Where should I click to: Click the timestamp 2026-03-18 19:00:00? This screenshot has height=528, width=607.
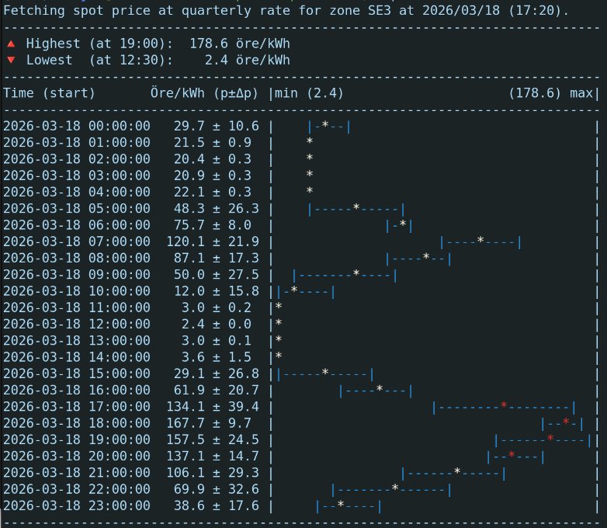pyautogui.click(x=77, y=439)
